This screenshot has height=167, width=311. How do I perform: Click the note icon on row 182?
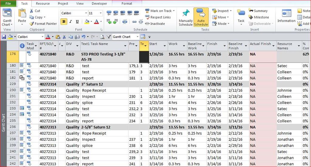tap(22, 78)
